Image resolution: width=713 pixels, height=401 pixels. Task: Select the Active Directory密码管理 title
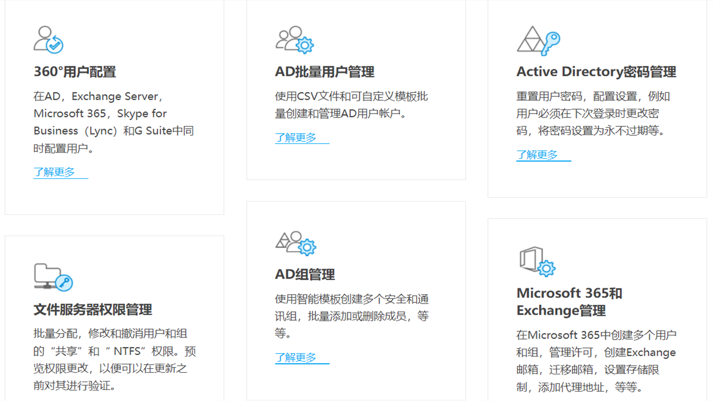597,71
